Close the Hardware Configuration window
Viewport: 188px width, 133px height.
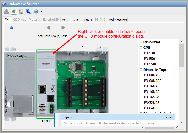183,4
